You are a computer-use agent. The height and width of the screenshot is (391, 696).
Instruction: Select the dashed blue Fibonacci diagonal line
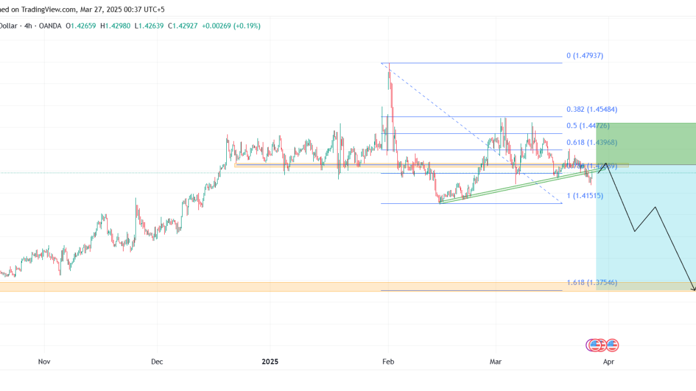click(x=471, y=132)
